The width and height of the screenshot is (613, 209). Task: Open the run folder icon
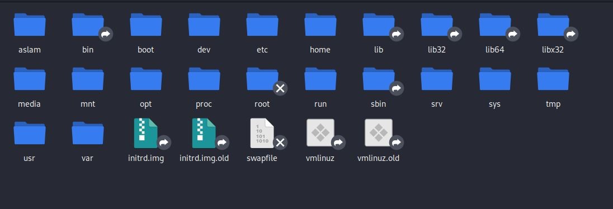pyautogui.click(x=320, y=79)
